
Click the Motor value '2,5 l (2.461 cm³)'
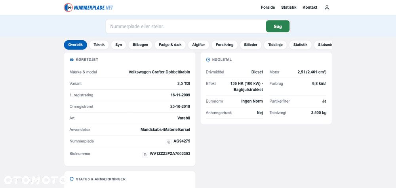tap(312, 72)
